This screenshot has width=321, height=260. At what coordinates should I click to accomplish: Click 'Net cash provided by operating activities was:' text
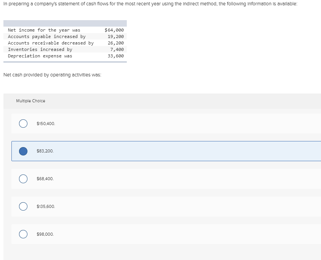point(53,75)
